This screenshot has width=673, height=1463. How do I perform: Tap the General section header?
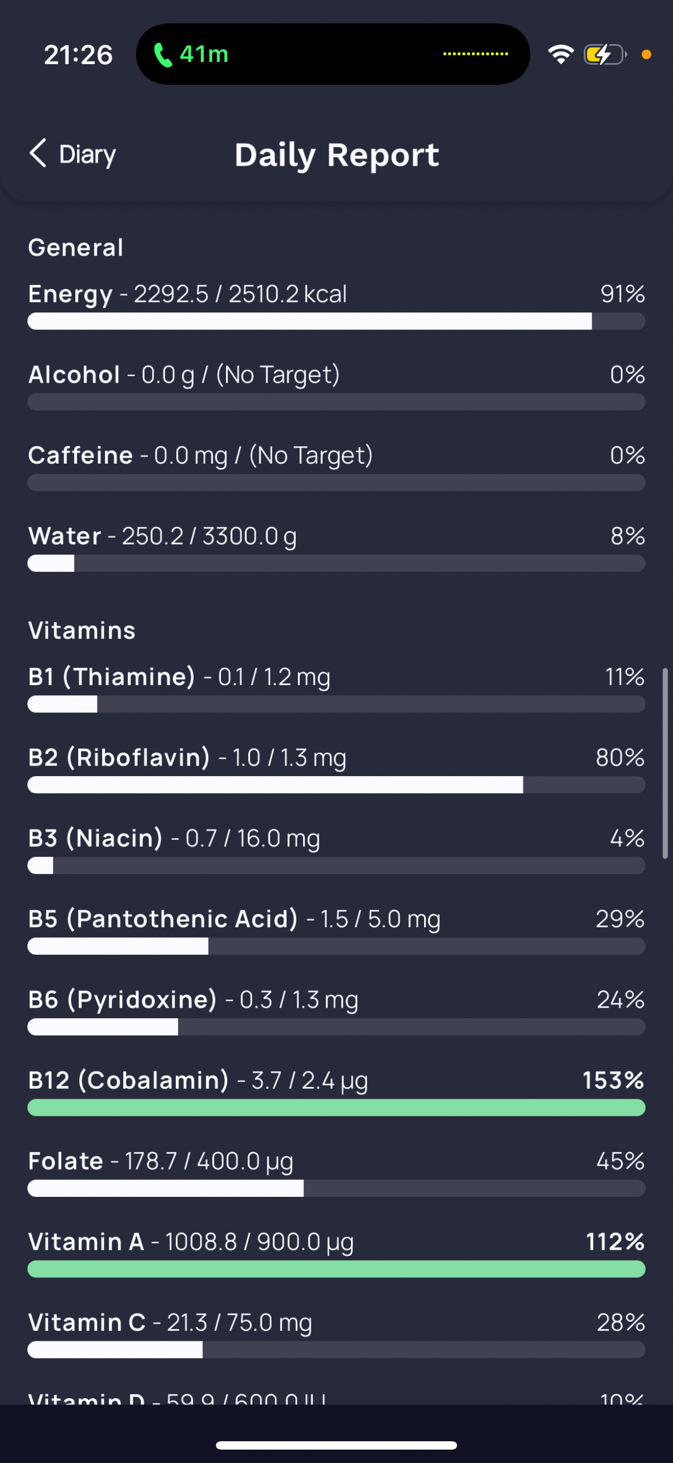75,248
